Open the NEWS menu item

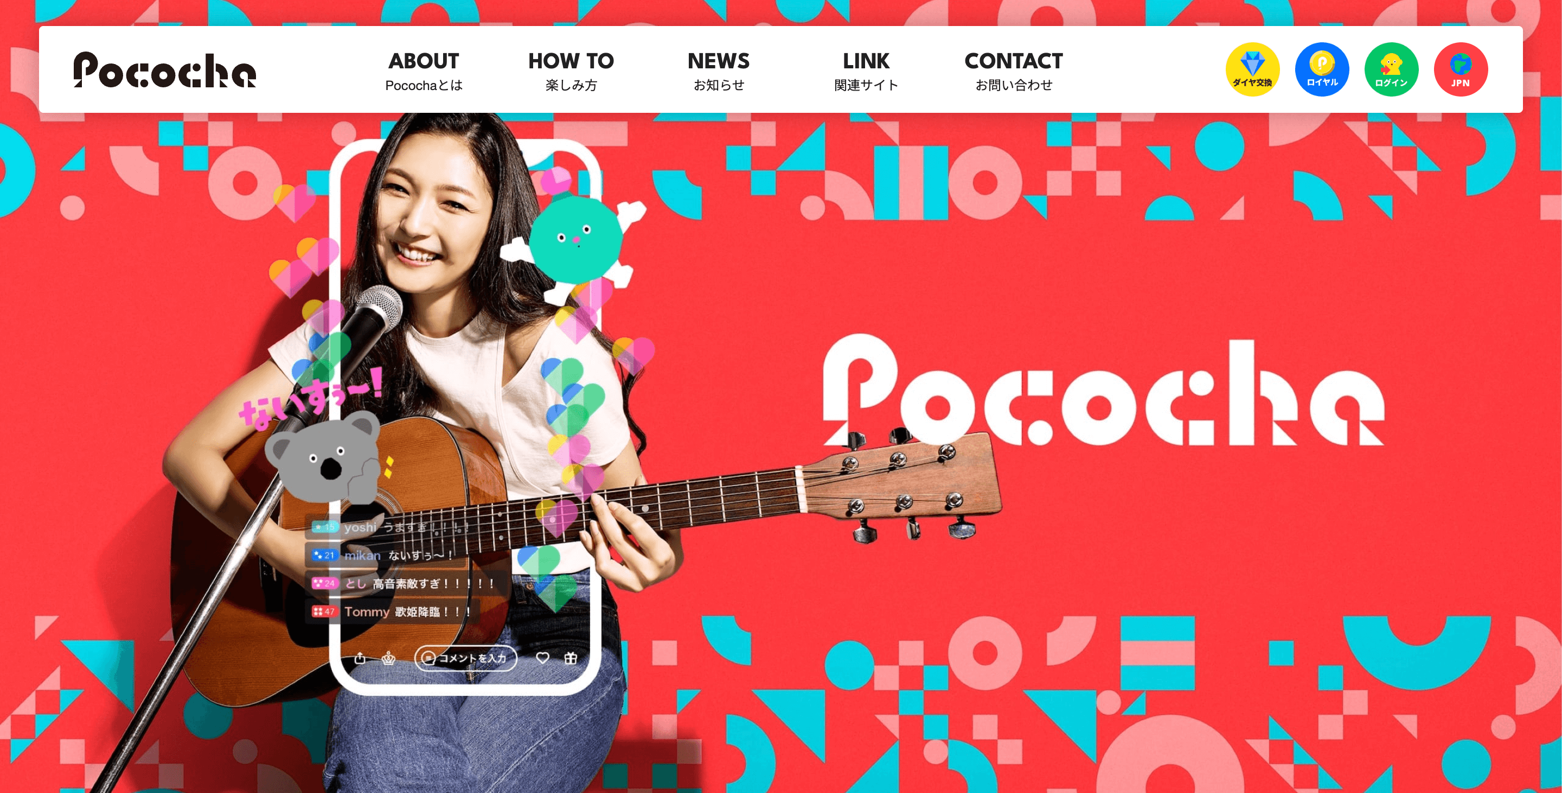pyautogui.click(x=719, y=71)
